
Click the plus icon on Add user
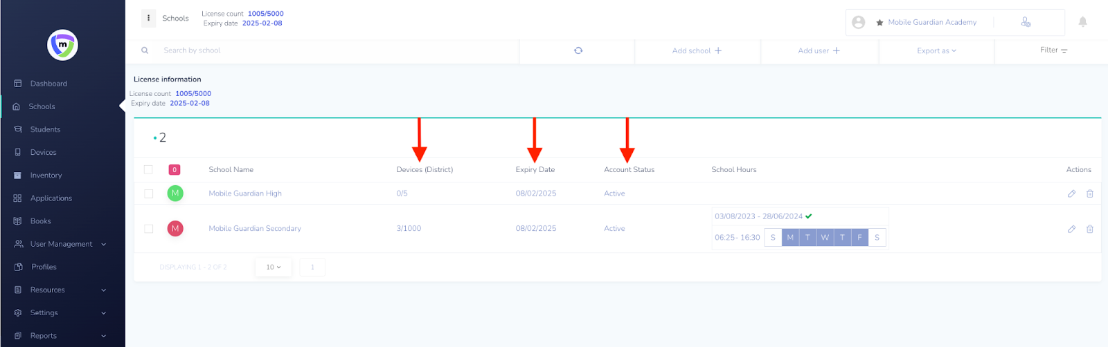(837, 50)
